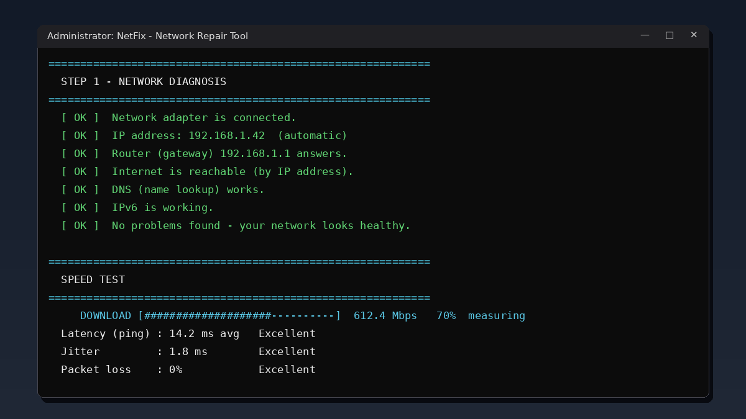
Task: Select 'Network adapter is connected.' line
Action: (204, 118)
